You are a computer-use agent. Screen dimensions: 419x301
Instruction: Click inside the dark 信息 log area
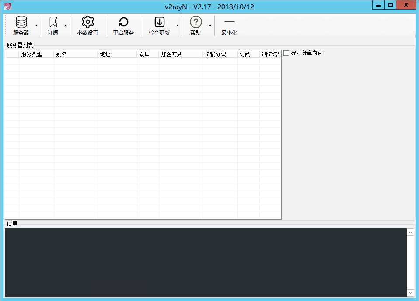(206, 262)
